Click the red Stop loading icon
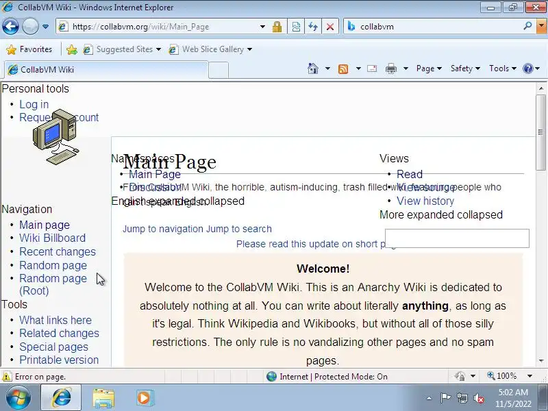This screenshot has height=411, width=548. pyautogui.click(x=330, y=27)
